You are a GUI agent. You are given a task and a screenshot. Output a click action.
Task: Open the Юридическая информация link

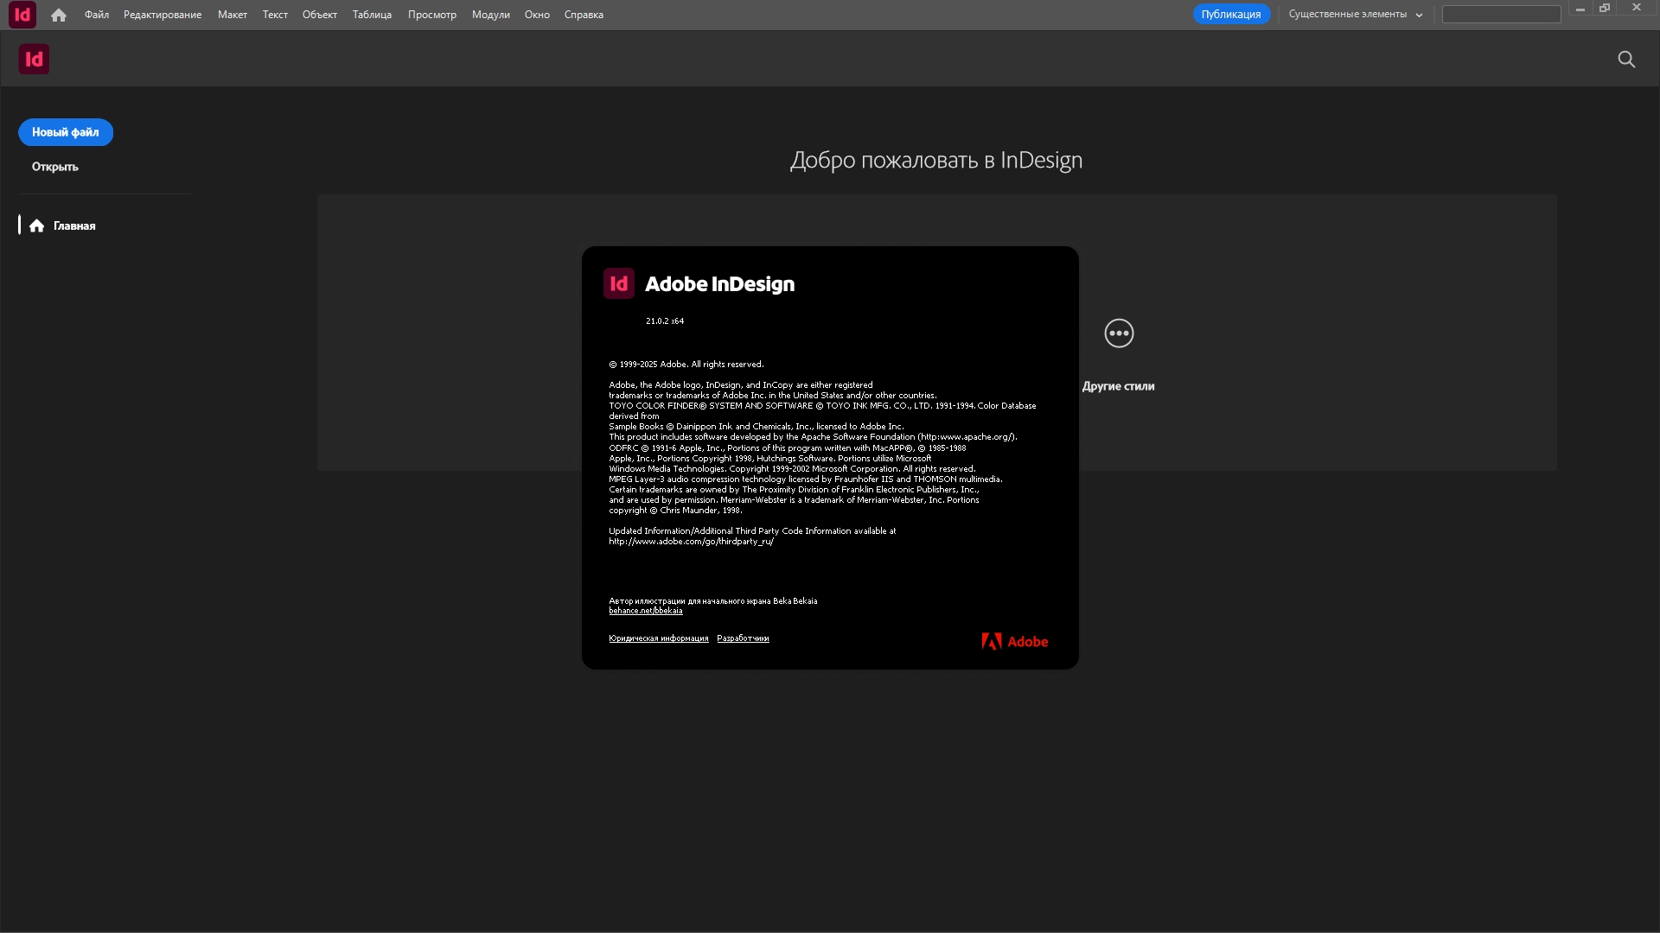[x=658, y=638]
